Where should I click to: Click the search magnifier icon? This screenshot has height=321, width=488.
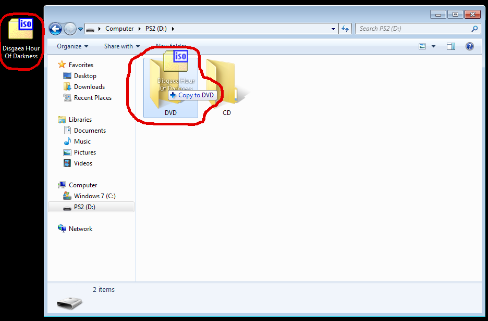pyautogui.click(x=474, y=29)
